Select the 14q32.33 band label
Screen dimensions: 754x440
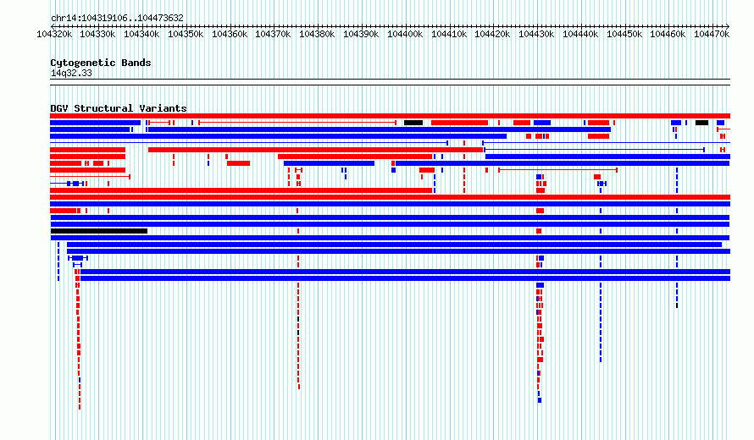coord(71,73)
